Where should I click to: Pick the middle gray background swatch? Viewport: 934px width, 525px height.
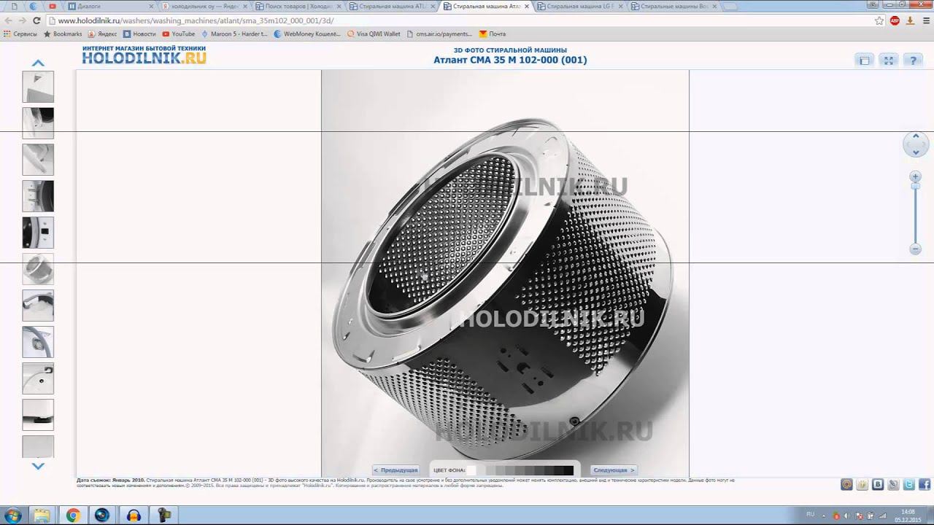point(520,470)
